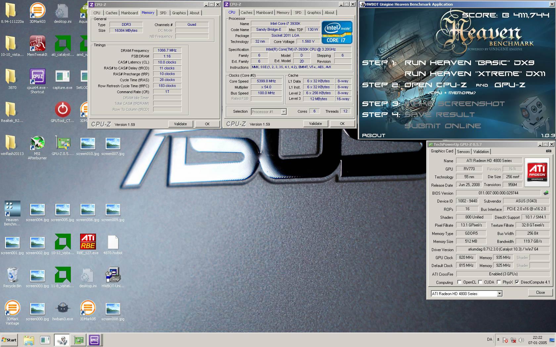Click About in HWBOT Heaven app
This screenshot has height=347, width=556.
pos(374,135)
